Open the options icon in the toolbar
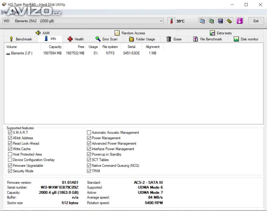This screenshot has height=211, width=267. [x=229, y=21]
